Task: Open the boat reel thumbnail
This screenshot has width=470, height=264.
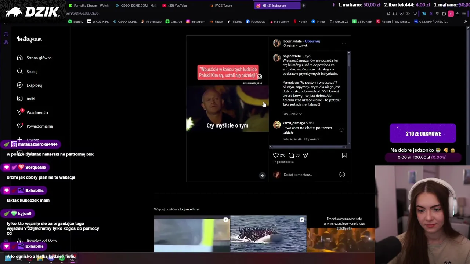Action: (268, 234)
